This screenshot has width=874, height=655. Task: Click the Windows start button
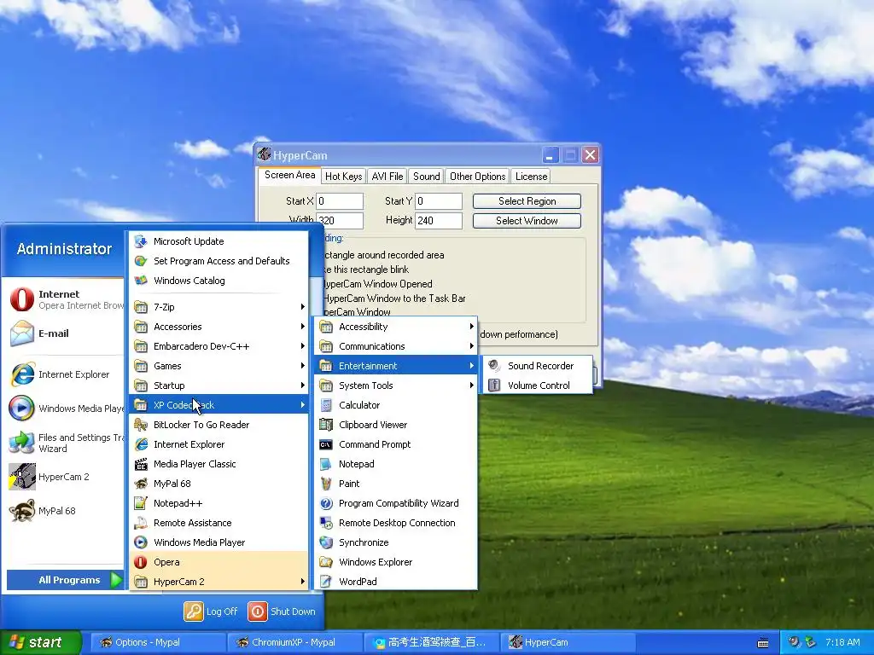coord(40,642)
